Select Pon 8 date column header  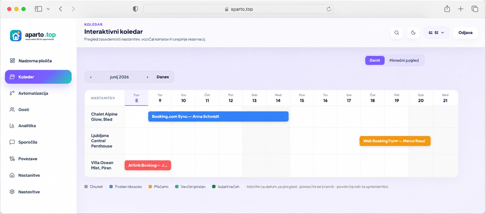(x=136, y=98)
